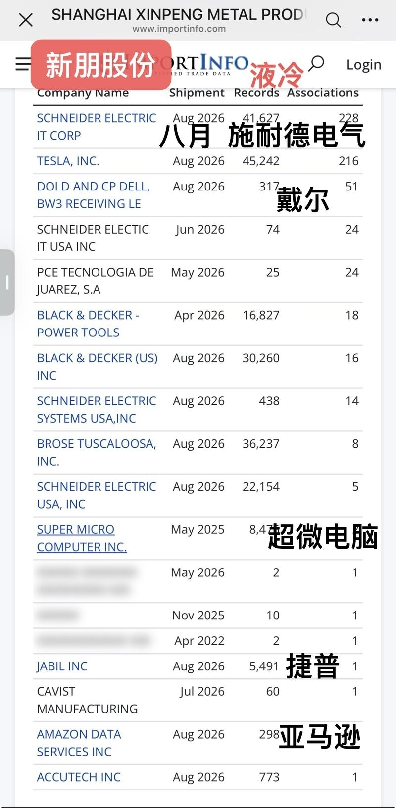396x808 pixels.
Task: Click the Login link
Action: pyautogui.click(x=364, y=64)
